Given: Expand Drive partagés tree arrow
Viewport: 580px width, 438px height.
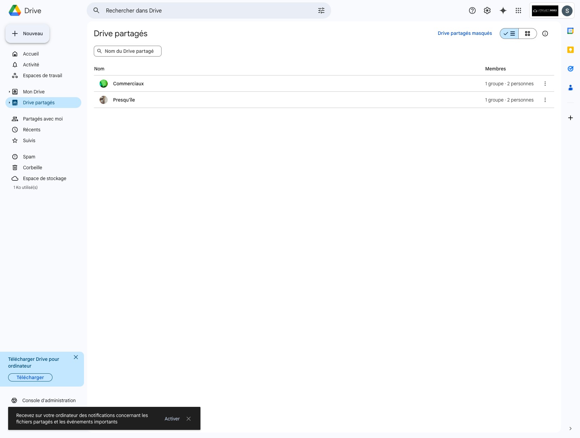Looking at the screenshot, I should [x=9, y=103].
